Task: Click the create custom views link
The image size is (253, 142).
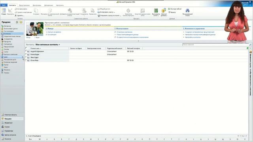Action: 200,32
